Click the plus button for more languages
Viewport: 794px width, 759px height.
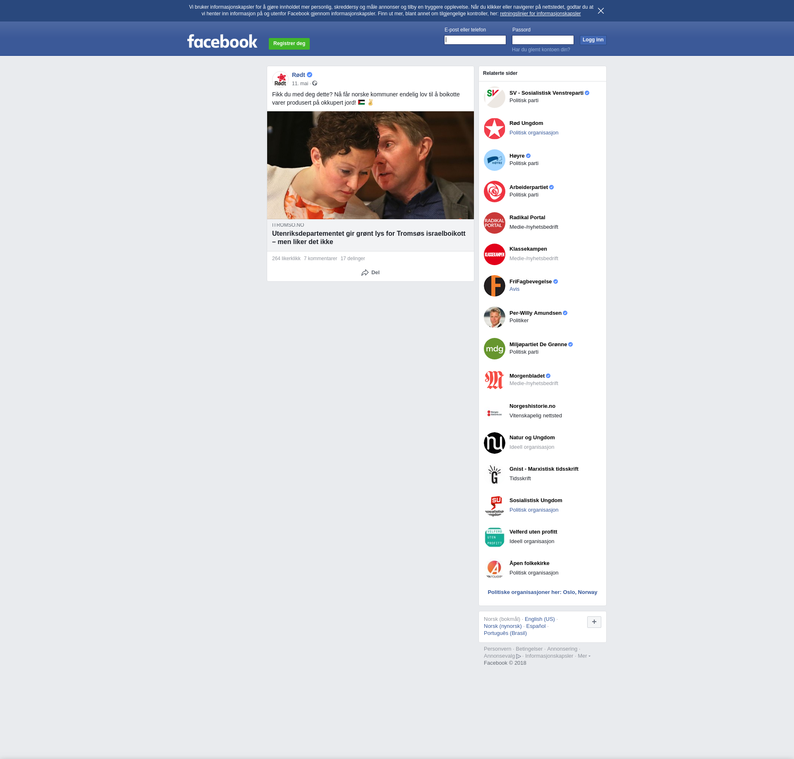click(x=594, y=622)
